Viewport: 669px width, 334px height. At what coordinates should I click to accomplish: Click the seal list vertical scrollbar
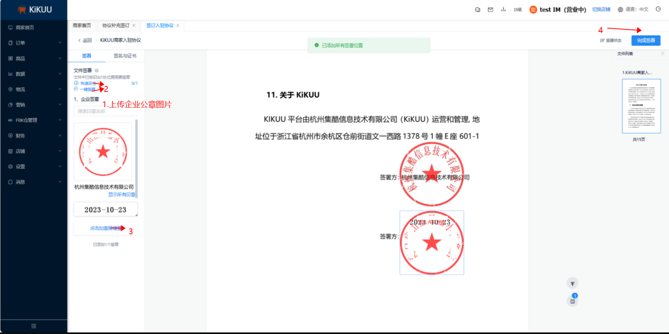pos(136,158)
